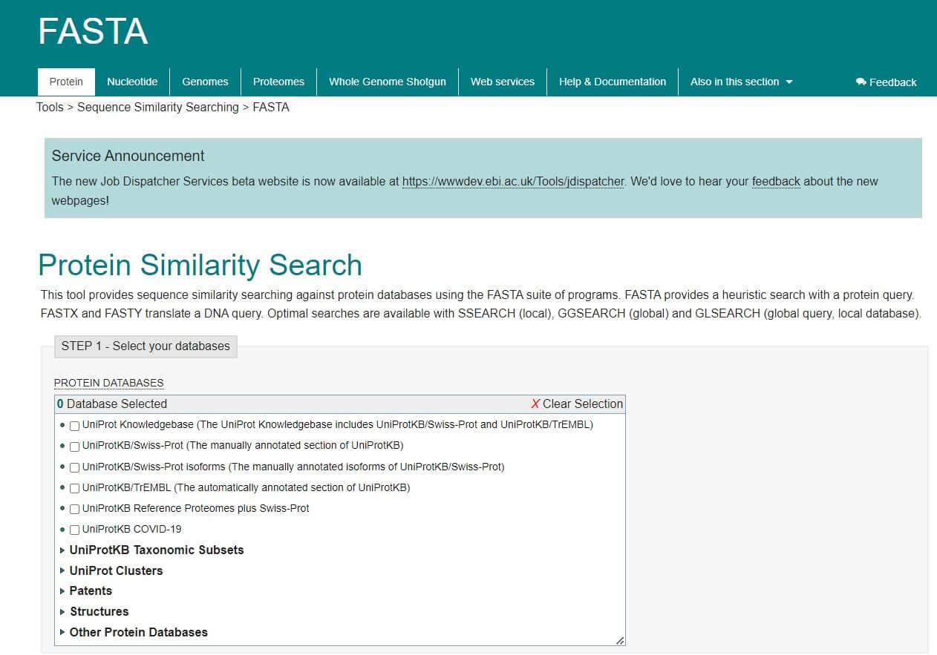This screenshot has height=655, width=937.
Task: Select the UniProtKB/TrEMBL database checkbox
Action: 74,488
